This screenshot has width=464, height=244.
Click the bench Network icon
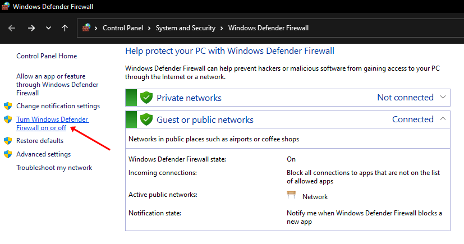coord(291,195)
